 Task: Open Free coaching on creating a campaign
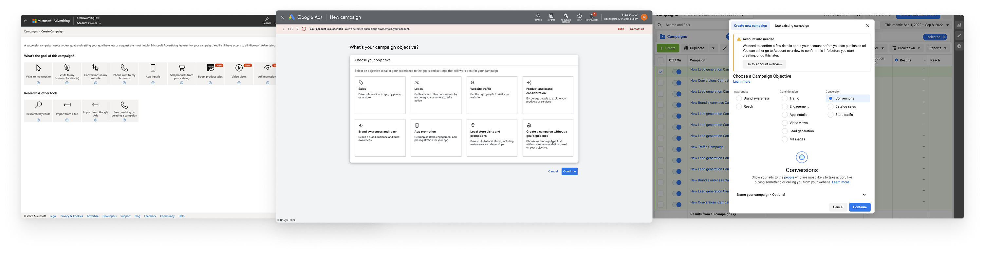(124, 111)
